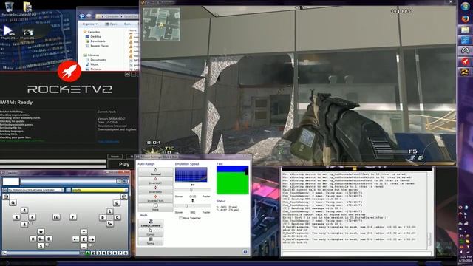Open the Windows Start orb
473x266 pixels.
click(465, 7)
